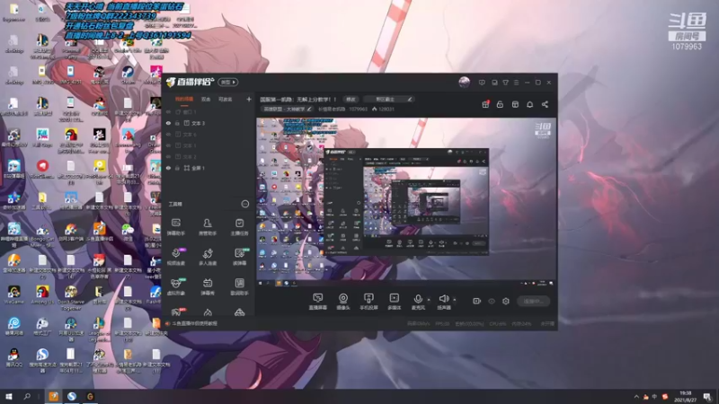Switch to the third scene tab

226,100
